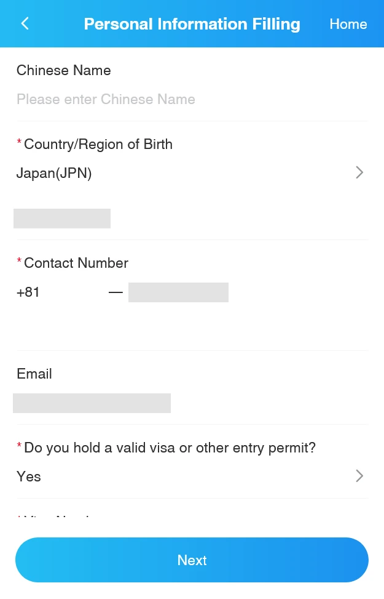Tap the back arrow in header
384x599 pixels.
pyautogui.click(x=25, y=24)
